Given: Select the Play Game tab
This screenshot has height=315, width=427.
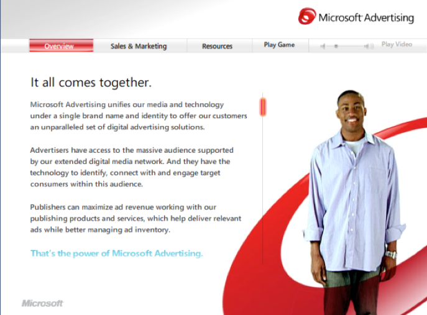Looking at the screenshot, I should (279, 45).
